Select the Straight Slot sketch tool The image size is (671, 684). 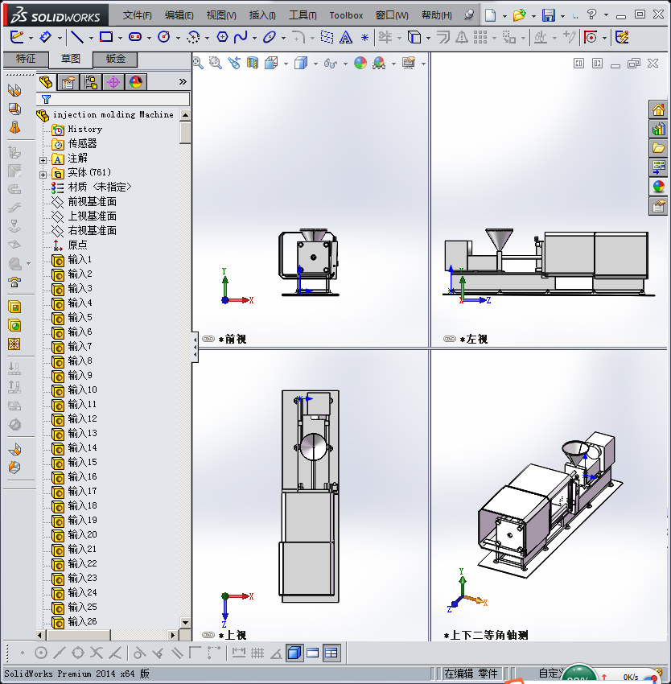[x=135, y=37]
